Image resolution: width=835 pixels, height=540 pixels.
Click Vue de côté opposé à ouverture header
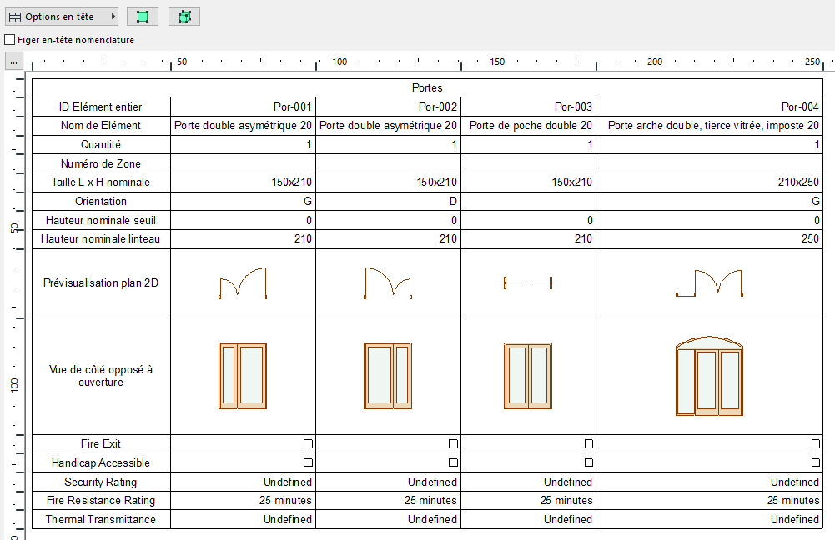101,376
